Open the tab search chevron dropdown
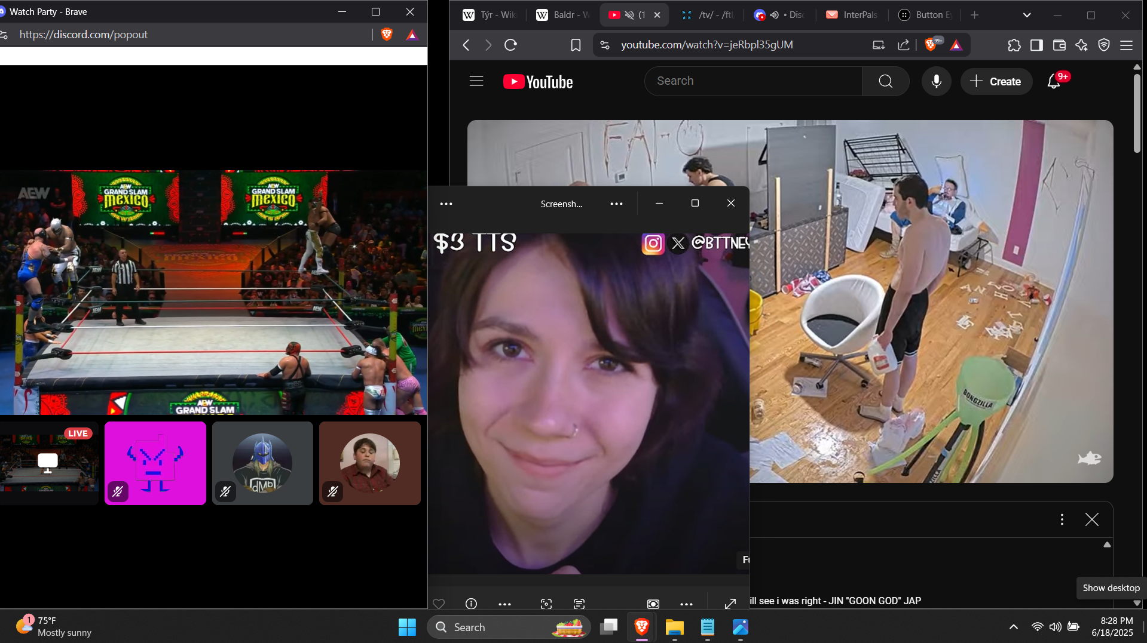 click(1027, 15)
